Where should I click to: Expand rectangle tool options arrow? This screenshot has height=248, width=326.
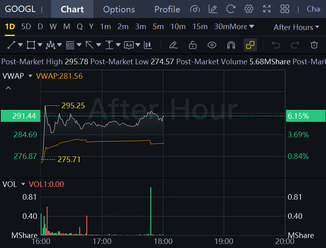click(x=40, y=44)
